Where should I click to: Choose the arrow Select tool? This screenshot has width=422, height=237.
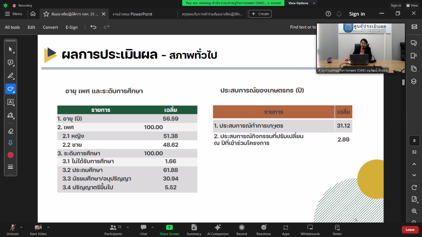click(x=10, y=49)
